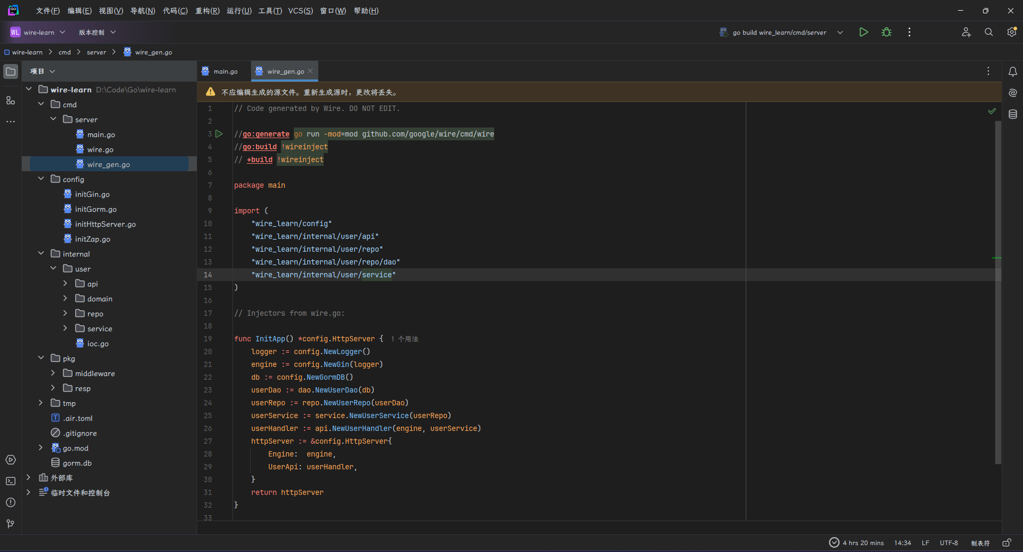Screen dimensions: 1023x552
Task: Open 重构(R) menu
Action: click(207, 11)
